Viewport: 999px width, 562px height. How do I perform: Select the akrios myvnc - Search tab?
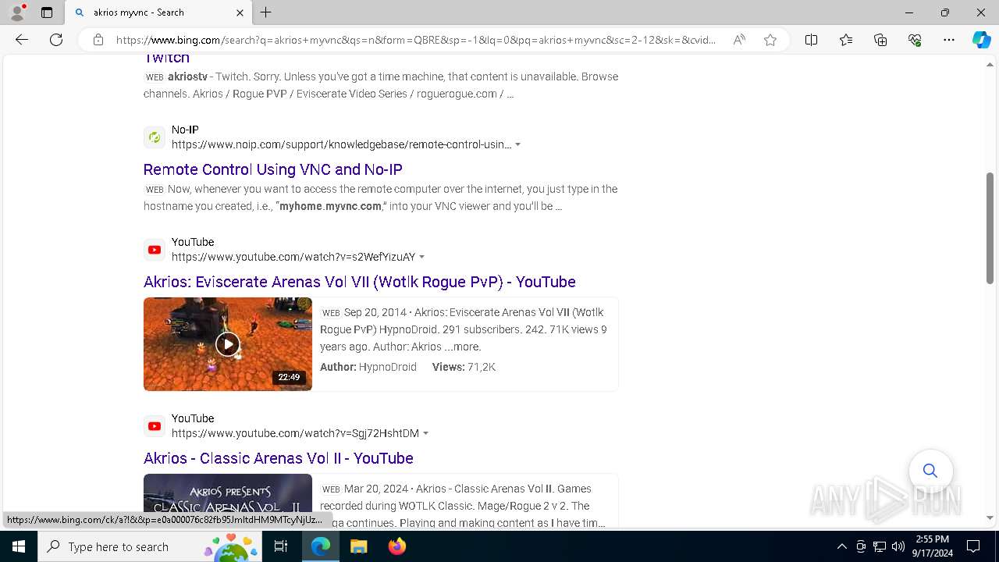[x=158, y=12]
